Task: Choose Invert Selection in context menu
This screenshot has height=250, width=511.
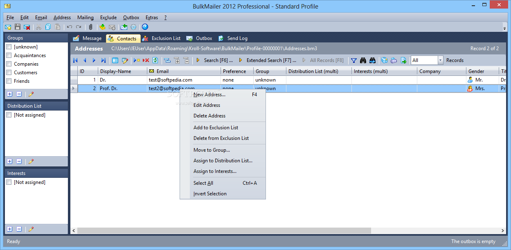Action: click(x=223, y=194)
